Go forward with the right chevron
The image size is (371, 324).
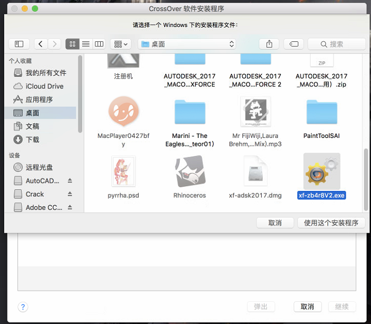(54, 44)
